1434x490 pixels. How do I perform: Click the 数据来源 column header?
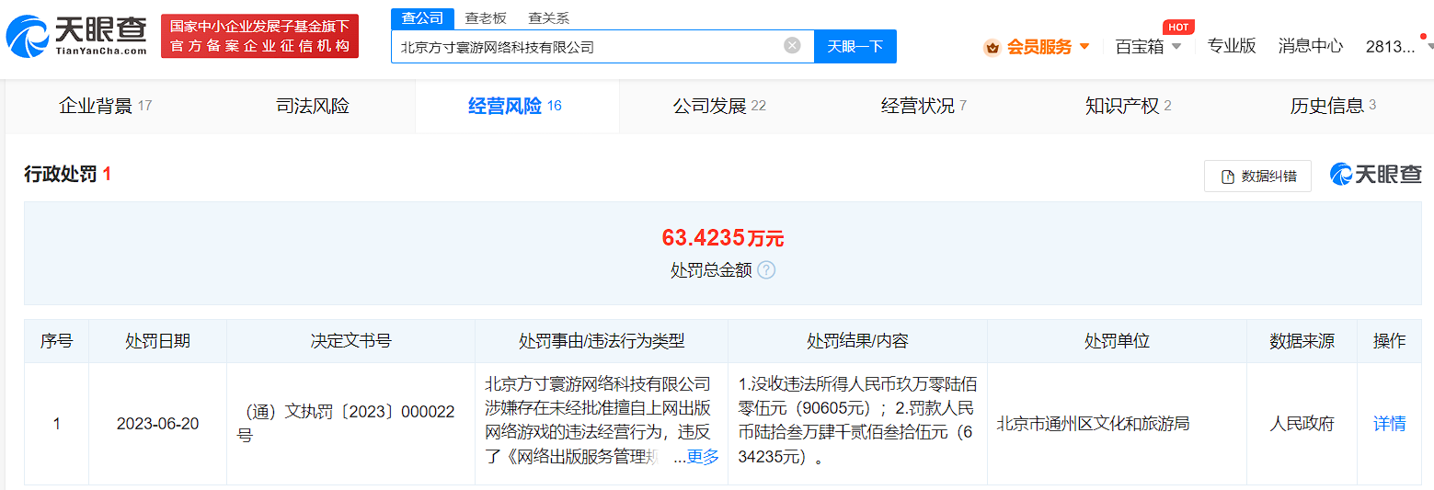(x=1302, y=341)
